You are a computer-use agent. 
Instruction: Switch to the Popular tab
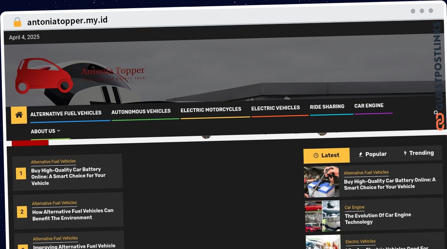point(372,154)
